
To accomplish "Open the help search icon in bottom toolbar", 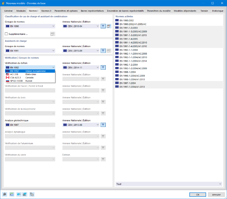I will 5,194.
